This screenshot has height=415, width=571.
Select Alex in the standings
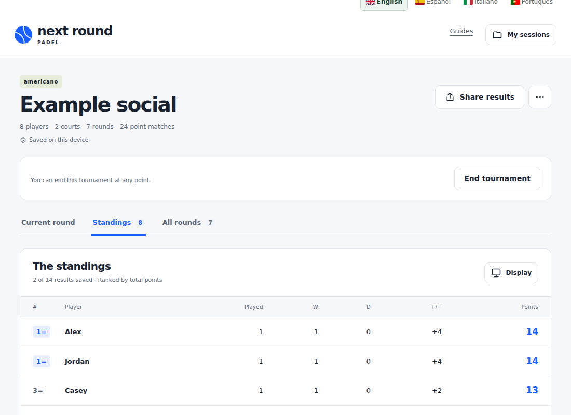73,331
